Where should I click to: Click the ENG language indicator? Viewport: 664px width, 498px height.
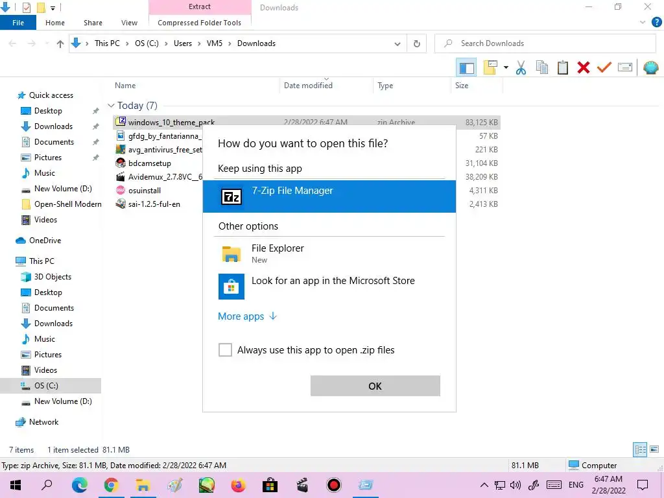tap(576, 485)
